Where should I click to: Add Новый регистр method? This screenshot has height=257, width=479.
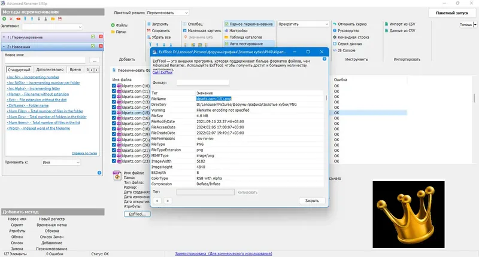tap(52, 219)
